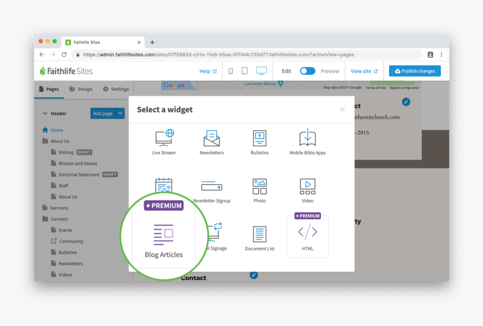Select the Blog Articles premium widget
This screenshot has width=483, height=326.
coord(163,236)
